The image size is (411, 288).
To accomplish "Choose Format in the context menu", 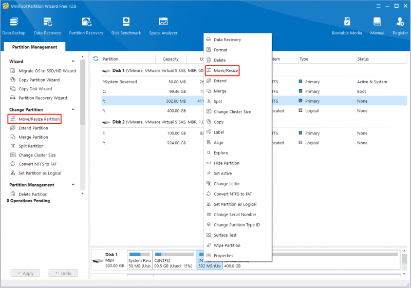I will pyautogui.click(x=238, y=50).
